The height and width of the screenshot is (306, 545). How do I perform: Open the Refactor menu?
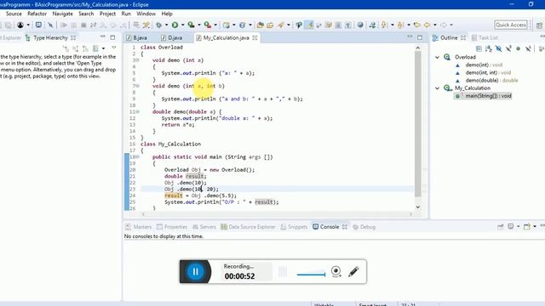(x=37, y=14)
